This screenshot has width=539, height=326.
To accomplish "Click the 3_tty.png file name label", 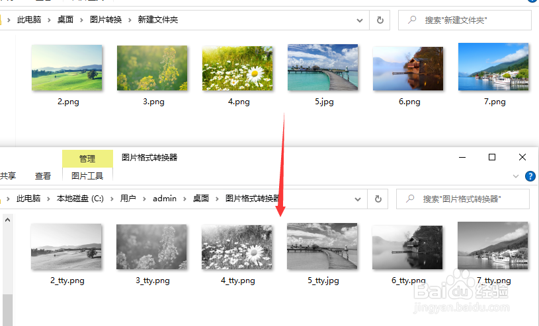I will (153, 280).
